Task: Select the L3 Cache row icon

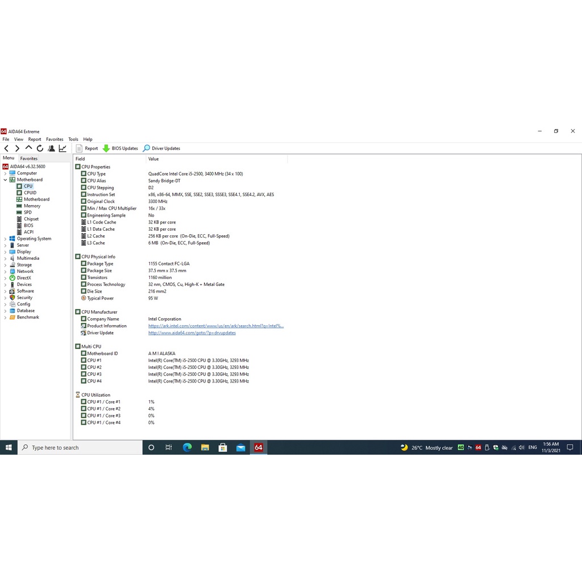Action: (x=84, y=243)
